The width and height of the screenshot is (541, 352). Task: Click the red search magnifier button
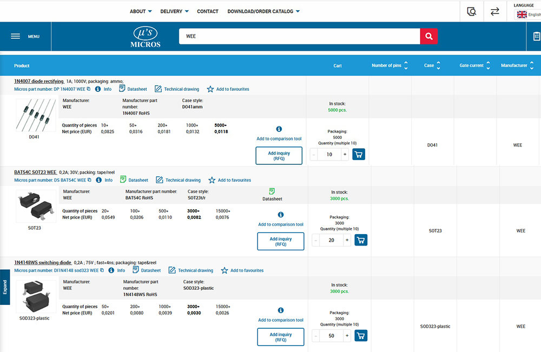pos(429,36)
